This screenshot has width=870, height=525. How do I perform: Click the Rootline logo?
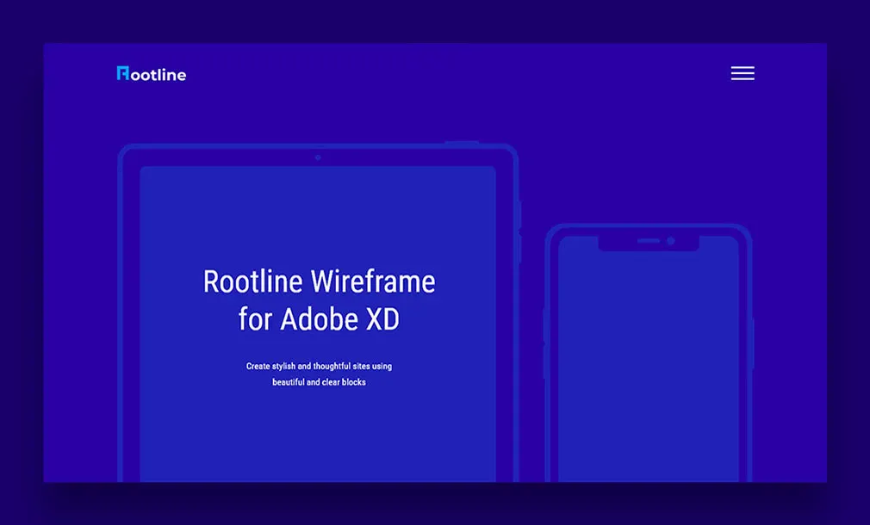(152, 74)
